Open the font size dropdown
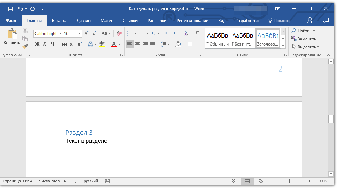 (x=80, y=34)
